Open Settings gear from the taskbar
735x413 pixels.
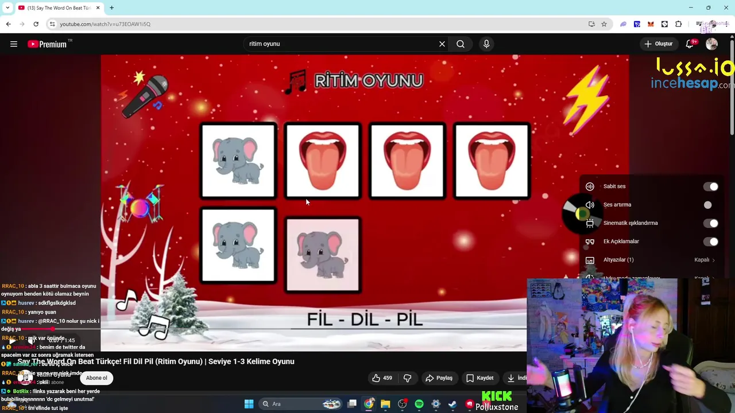pos(436,404)
